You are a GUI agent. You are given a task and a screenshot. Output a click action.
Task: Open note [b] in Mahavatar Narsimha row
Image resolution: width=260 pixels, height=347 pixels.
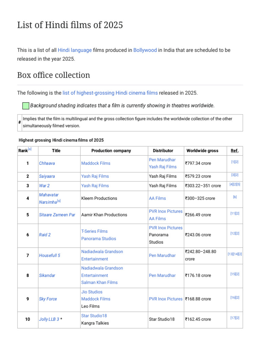tap(235, 197)
